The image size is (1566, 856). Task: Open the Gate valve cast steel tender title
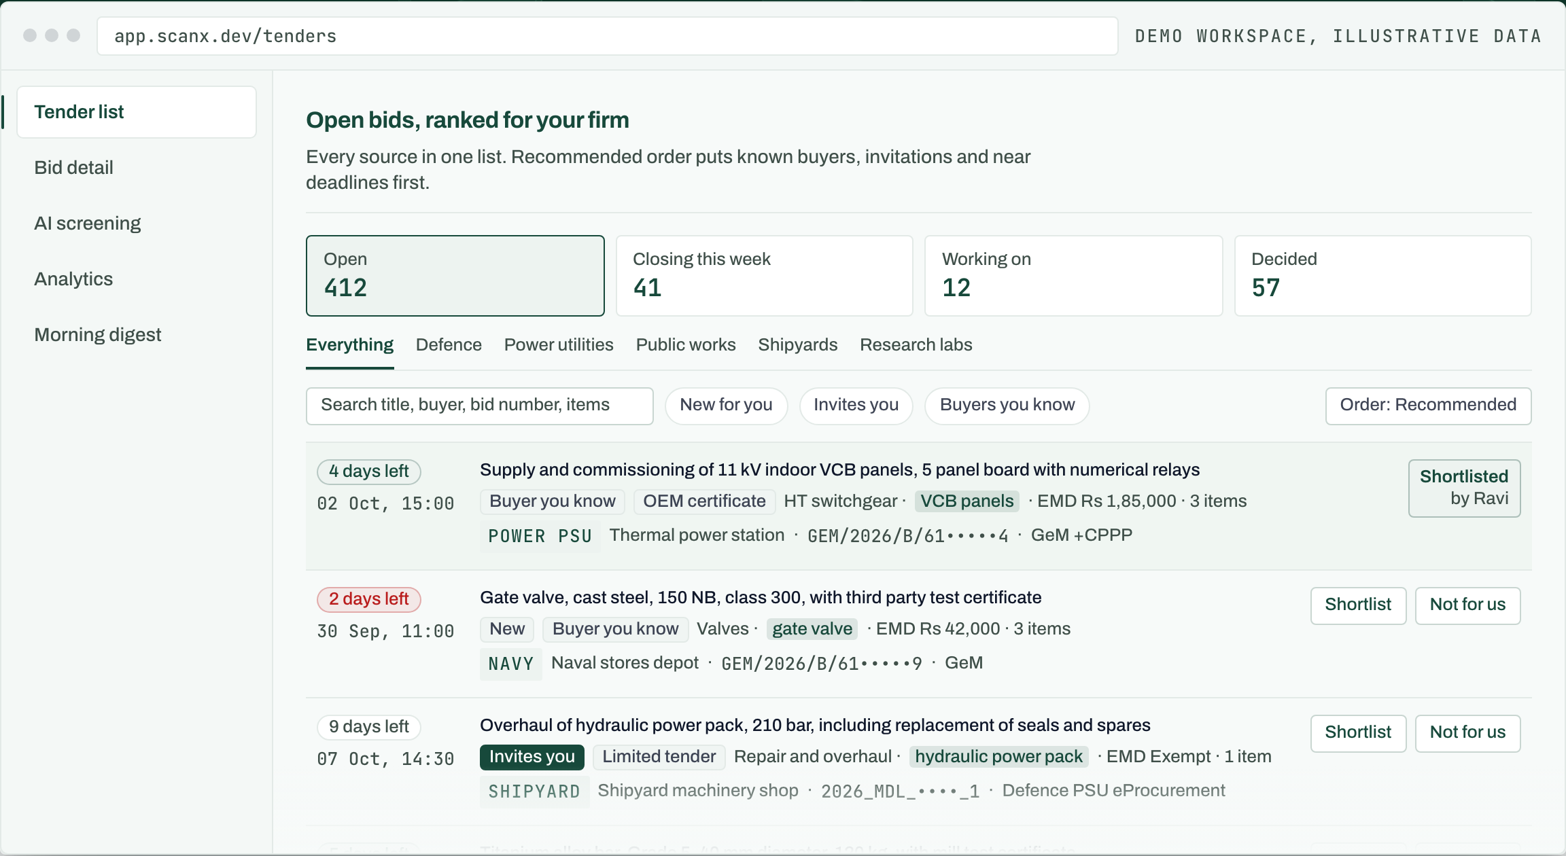[x=761, y=598]
